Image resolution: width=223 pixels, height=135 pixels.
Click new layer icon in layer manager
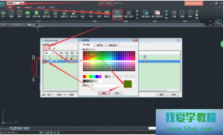pyautogui.click(x=45, y=48)
